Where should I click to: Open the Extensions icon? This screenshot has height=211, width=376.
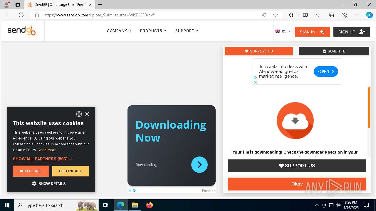tap(291, 15)
